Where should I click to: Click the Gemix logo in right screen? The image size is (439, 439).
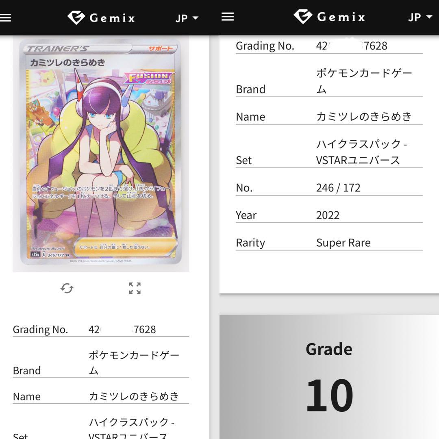click(329, 17)
